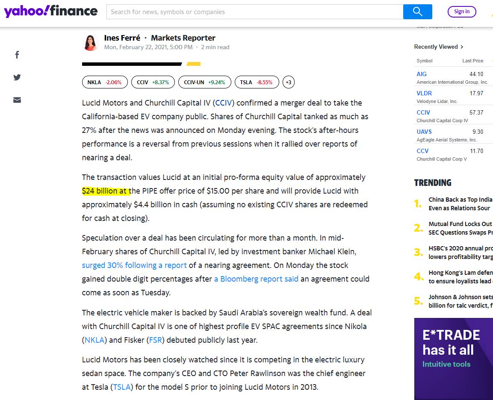Click the '2 min read' label

point(215,47)
